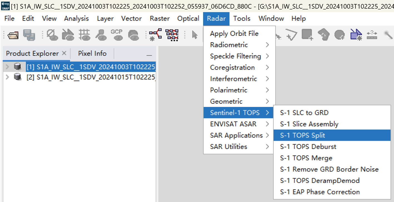394x202 pixels.
Task: Open the Analysis menu
Action: tap(76, 19)
